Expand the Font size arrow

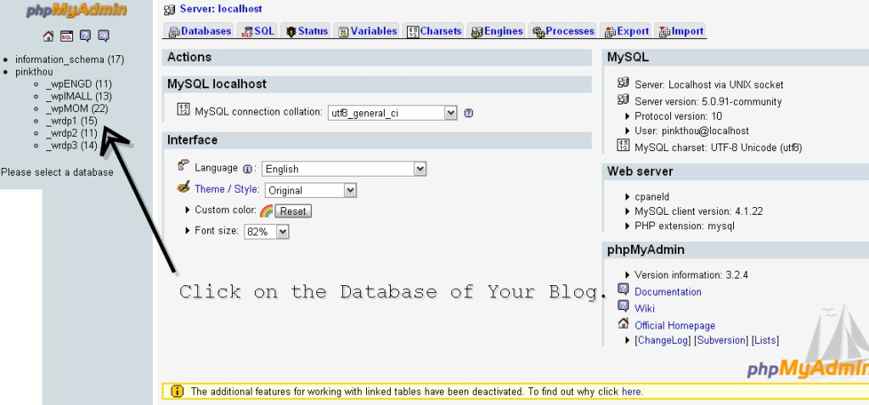[x=189, y=230]
